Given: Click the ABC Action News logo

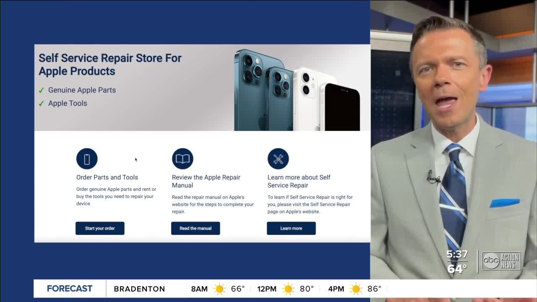Looking at the screenshot, I should pyautogui.click(x=501, y=261).
